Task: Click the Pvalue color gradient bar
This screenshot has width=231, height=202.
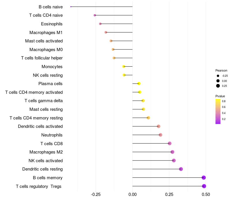Action: click(x=218, y=112)
